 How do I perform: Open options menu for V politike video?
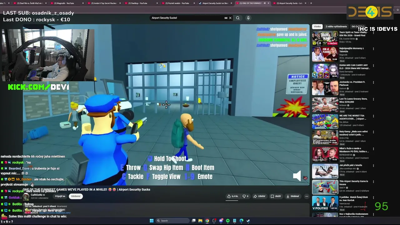(373, 198)
